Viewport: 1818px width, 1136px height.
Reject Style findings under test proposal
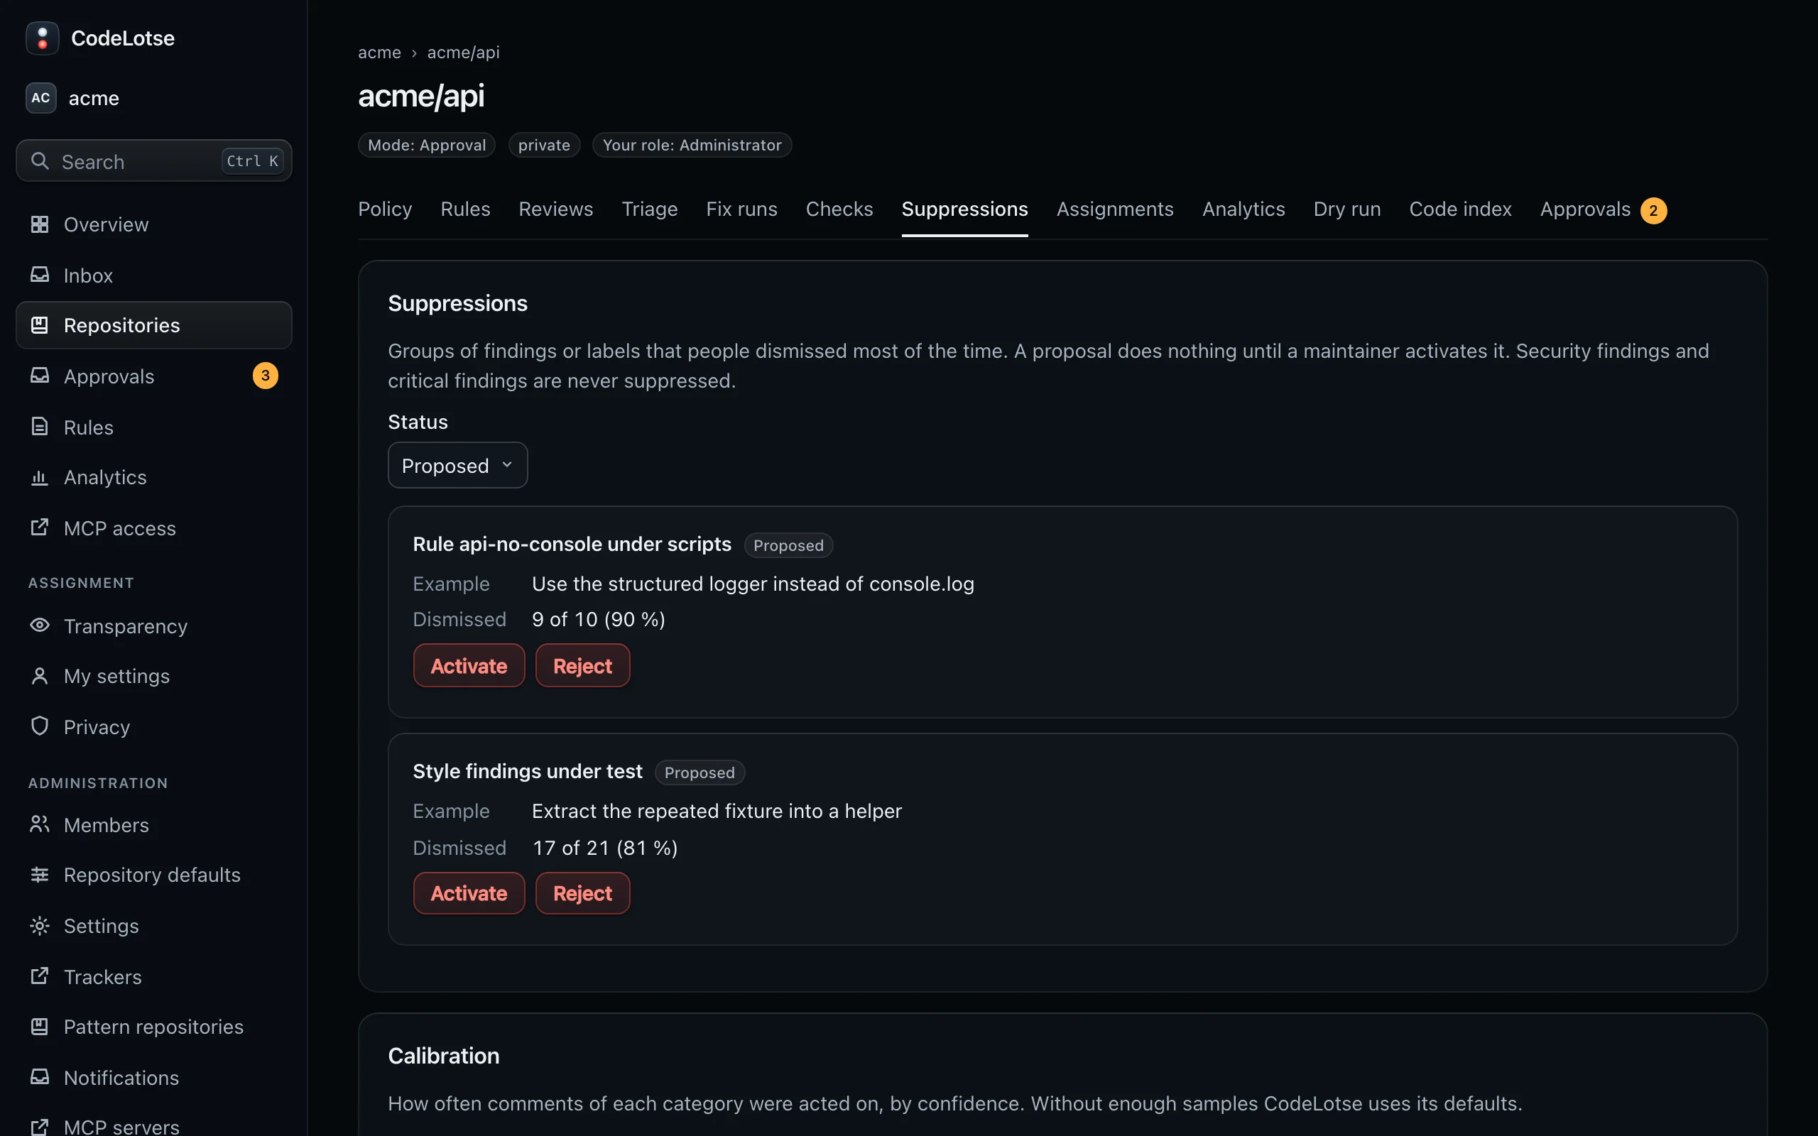point(582,893)
